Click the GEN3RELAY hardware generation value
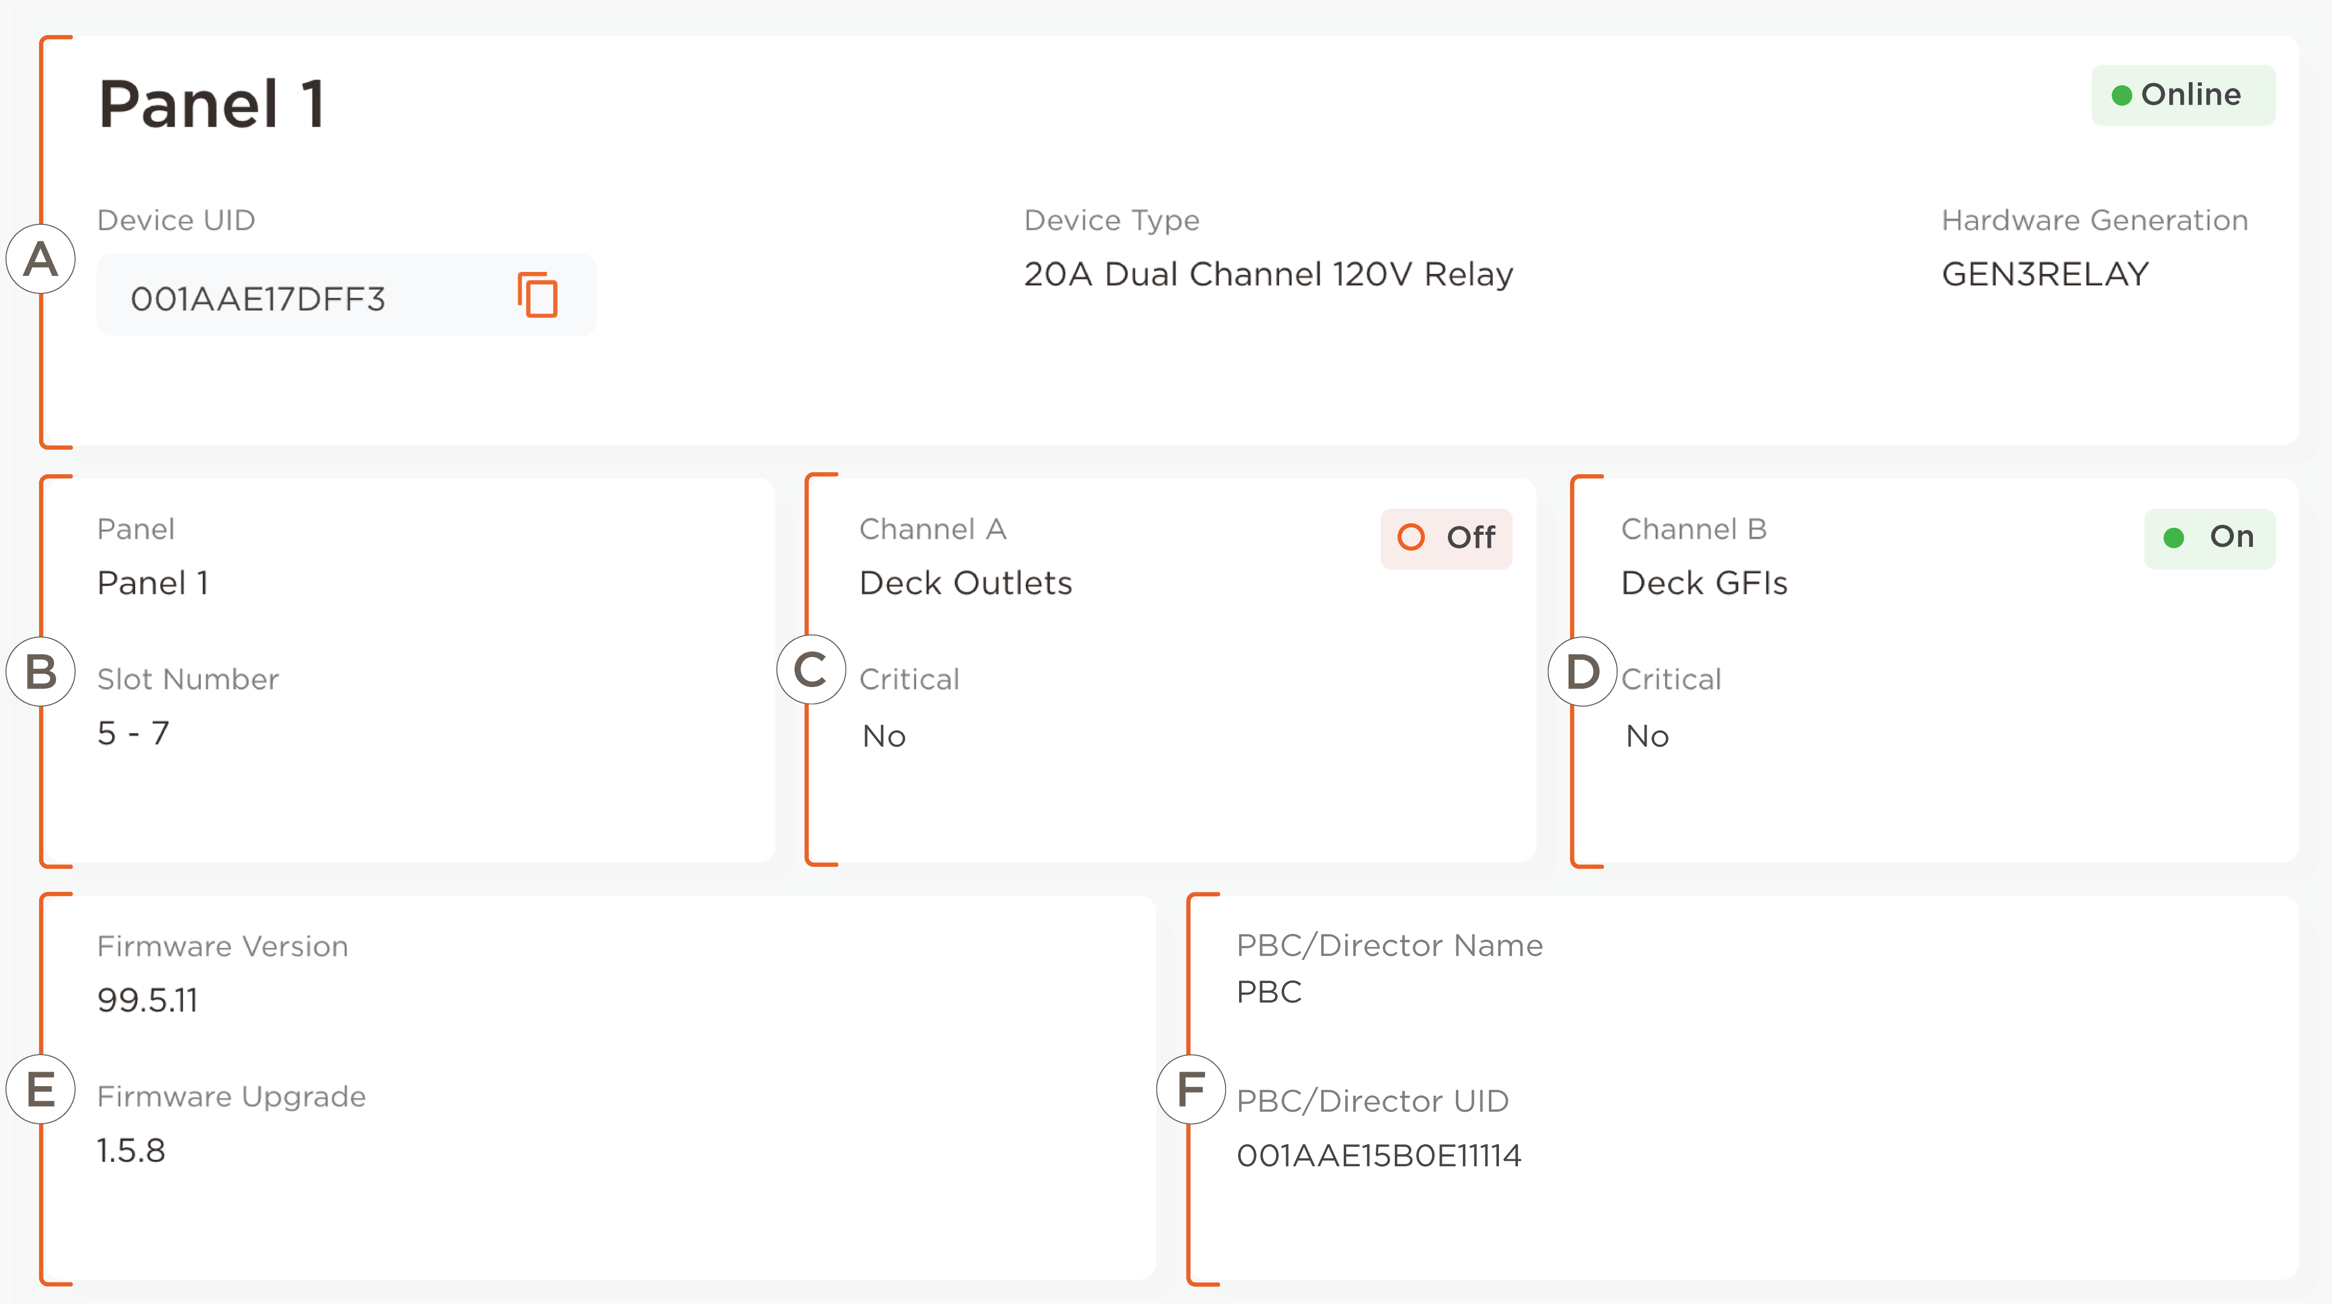The height and width of the screenshot is (1304, 2332). [2045, 274]
